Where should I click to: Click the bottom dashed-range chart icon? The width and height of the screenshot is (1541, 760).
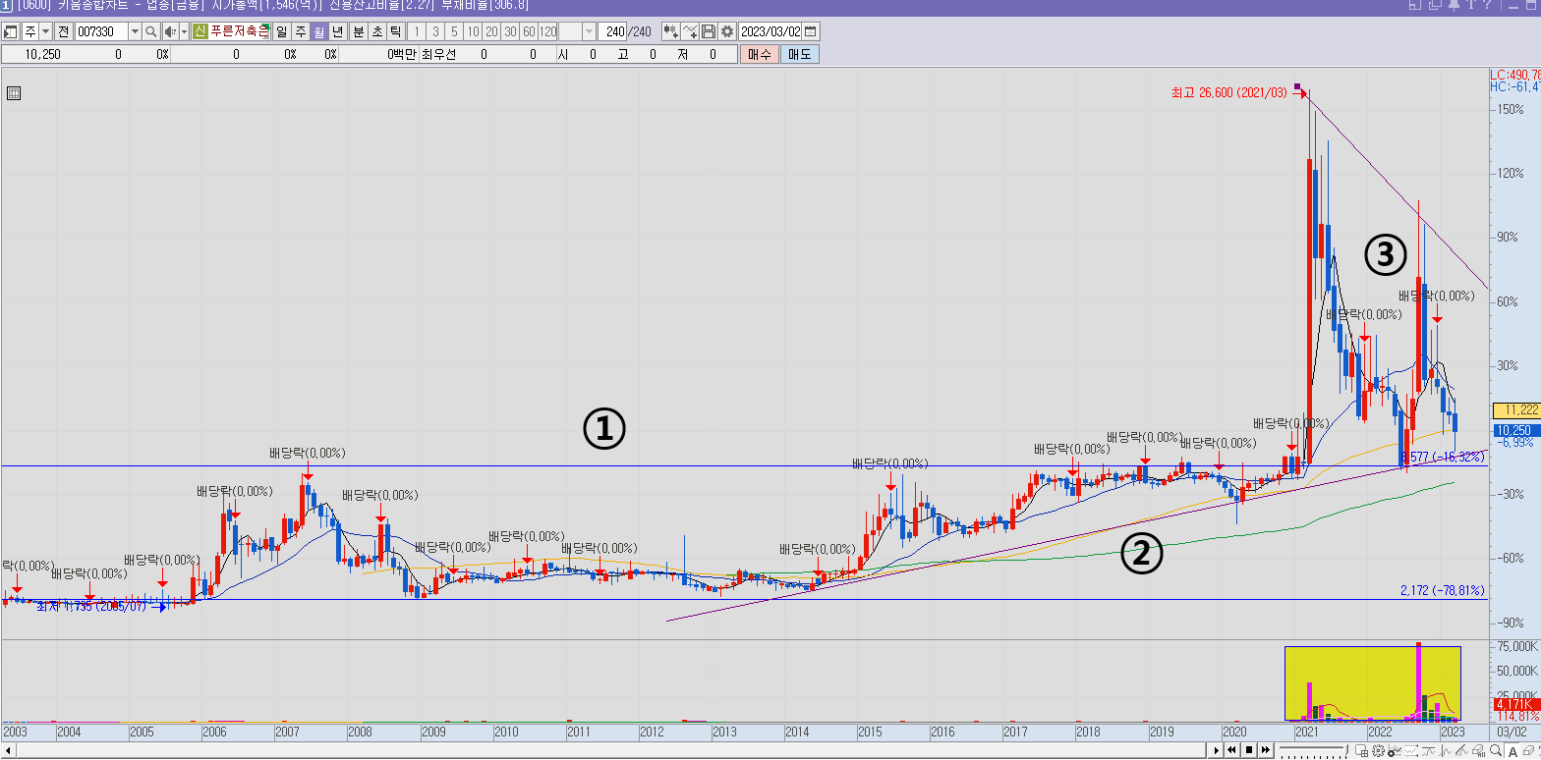point(1412,751)
